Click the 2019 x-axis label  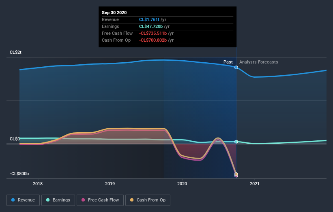coord(110,184)
